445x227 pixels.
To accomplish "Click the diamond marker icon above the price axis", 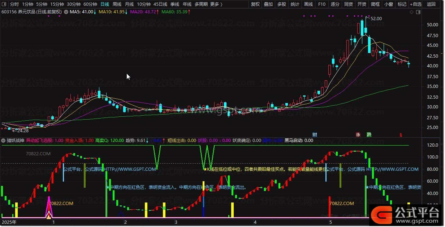I will coord(411,12).
